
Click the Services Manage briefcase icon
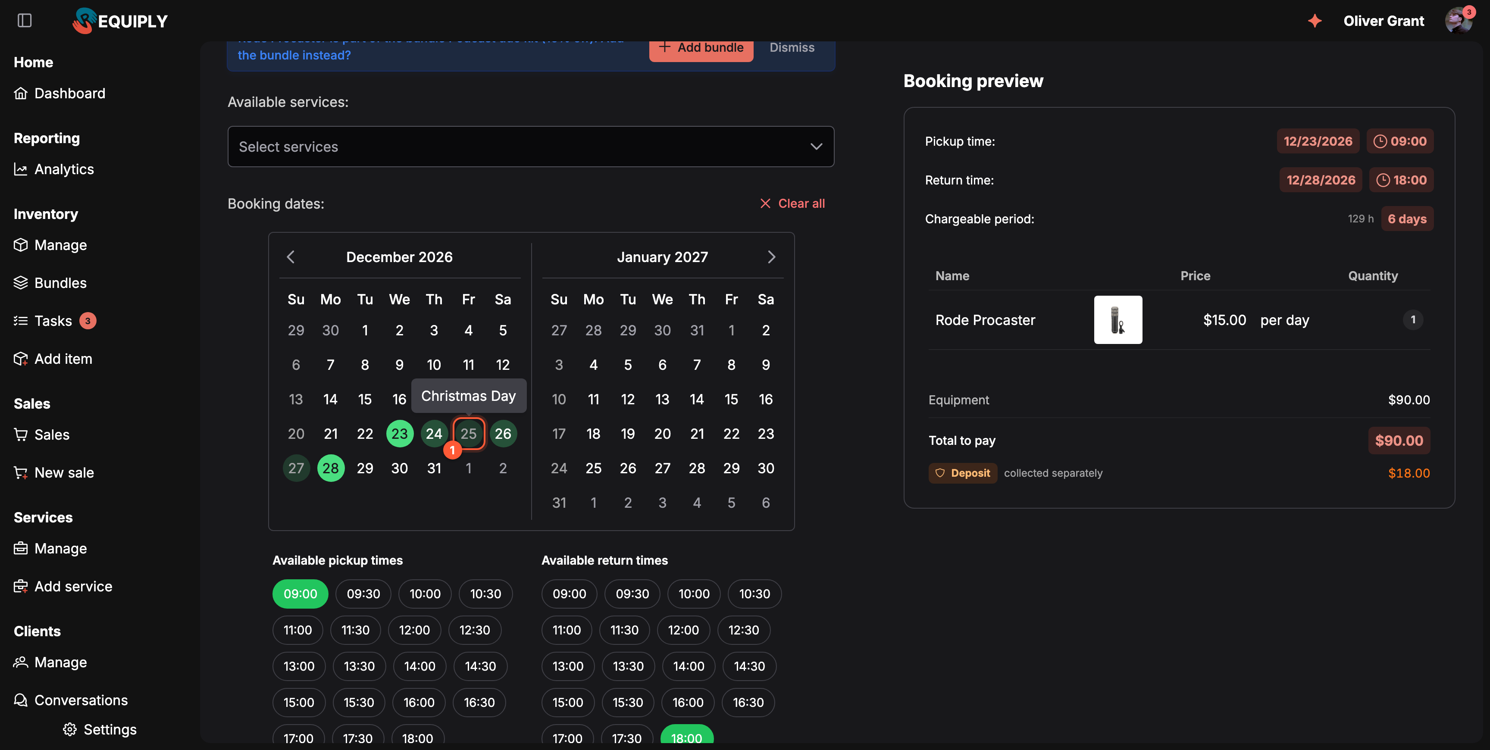coord(21,548)
